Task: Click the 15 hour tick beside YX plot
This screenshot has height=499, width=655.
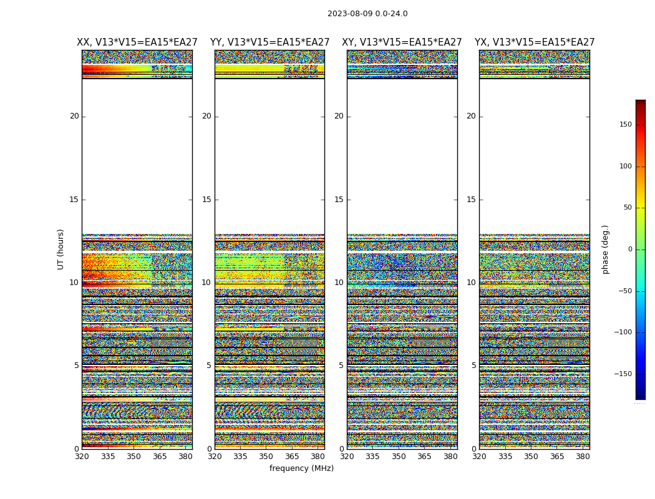Action: click(471, 199)
